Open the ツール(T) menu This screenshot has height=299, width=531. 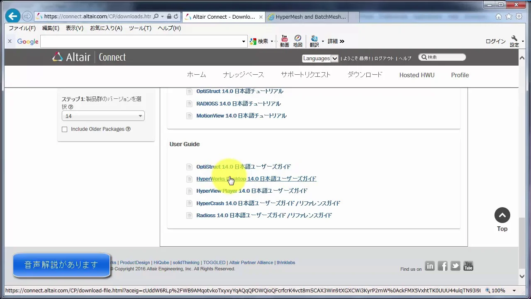pos(140,28)
